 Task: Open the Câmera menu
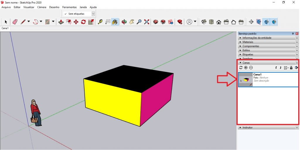click(42, 7)
